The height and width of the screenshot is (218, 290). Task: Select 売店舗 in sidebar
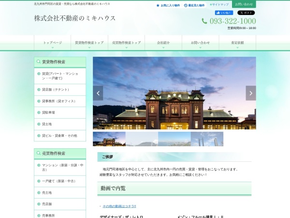point(60,204)
